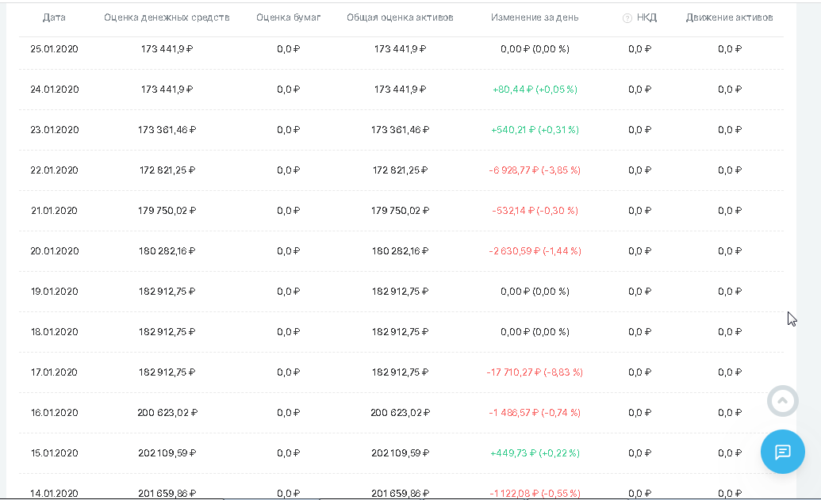Viewport: 821px width, 500px height.
Task: Select the Движение активов column header
Action: coord(729,17)
